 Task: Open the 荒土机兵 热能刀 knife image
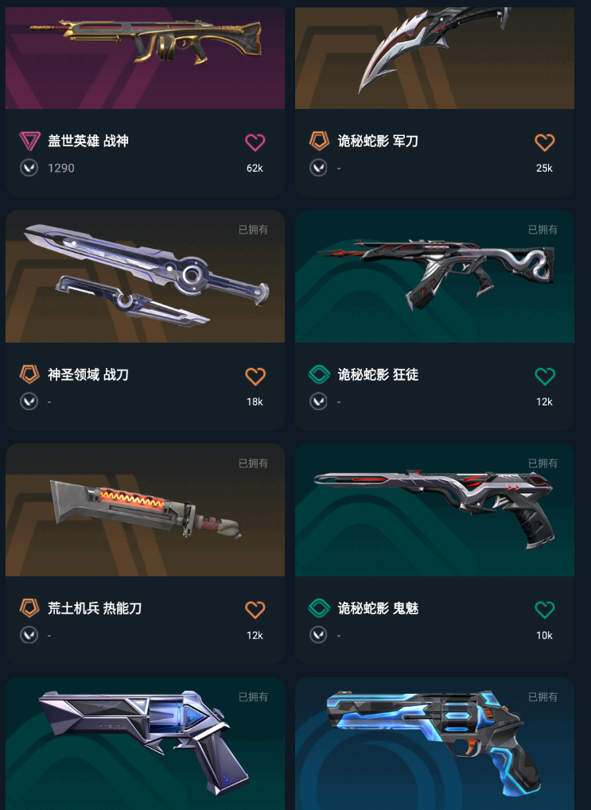click(146, 510)
